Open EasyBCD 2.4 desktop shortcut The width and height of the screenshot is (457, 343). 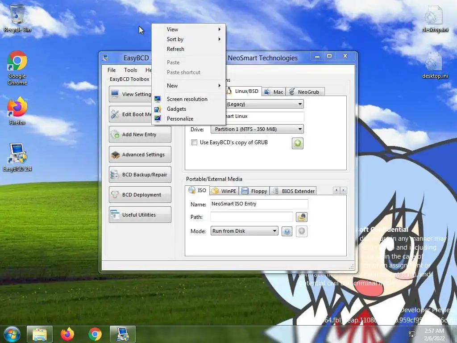click(17, 157)
